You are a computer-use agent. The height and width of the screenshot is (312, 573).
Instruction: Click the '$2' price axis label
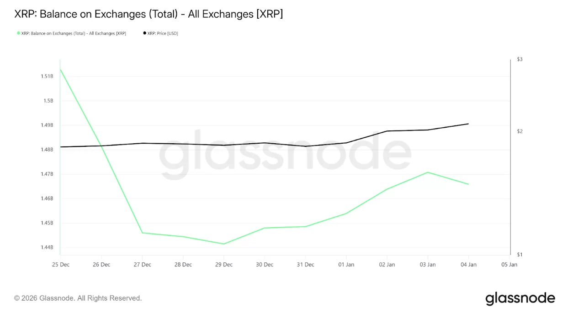tap(520, 131)
